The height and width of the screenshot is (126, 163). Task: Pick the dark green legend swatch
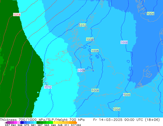pos(38,122)
